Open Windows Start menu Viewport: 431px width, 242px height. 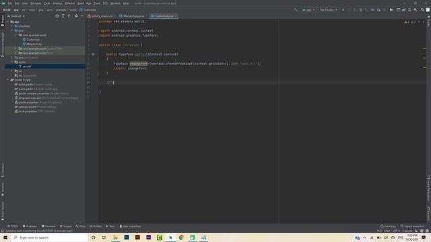click(x=5, y=237)
